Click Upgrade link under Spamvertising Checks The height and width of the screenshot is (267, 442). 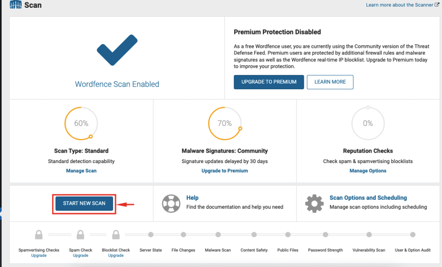click(39, 255)
